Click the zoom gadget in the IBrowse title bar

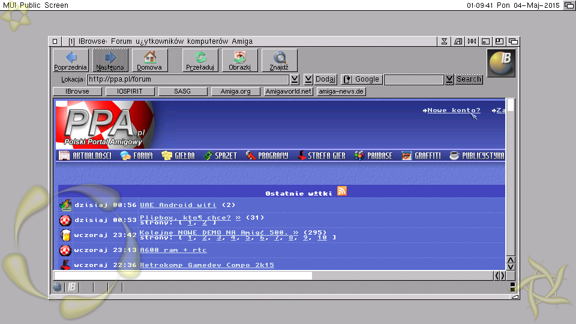[499, 41]
